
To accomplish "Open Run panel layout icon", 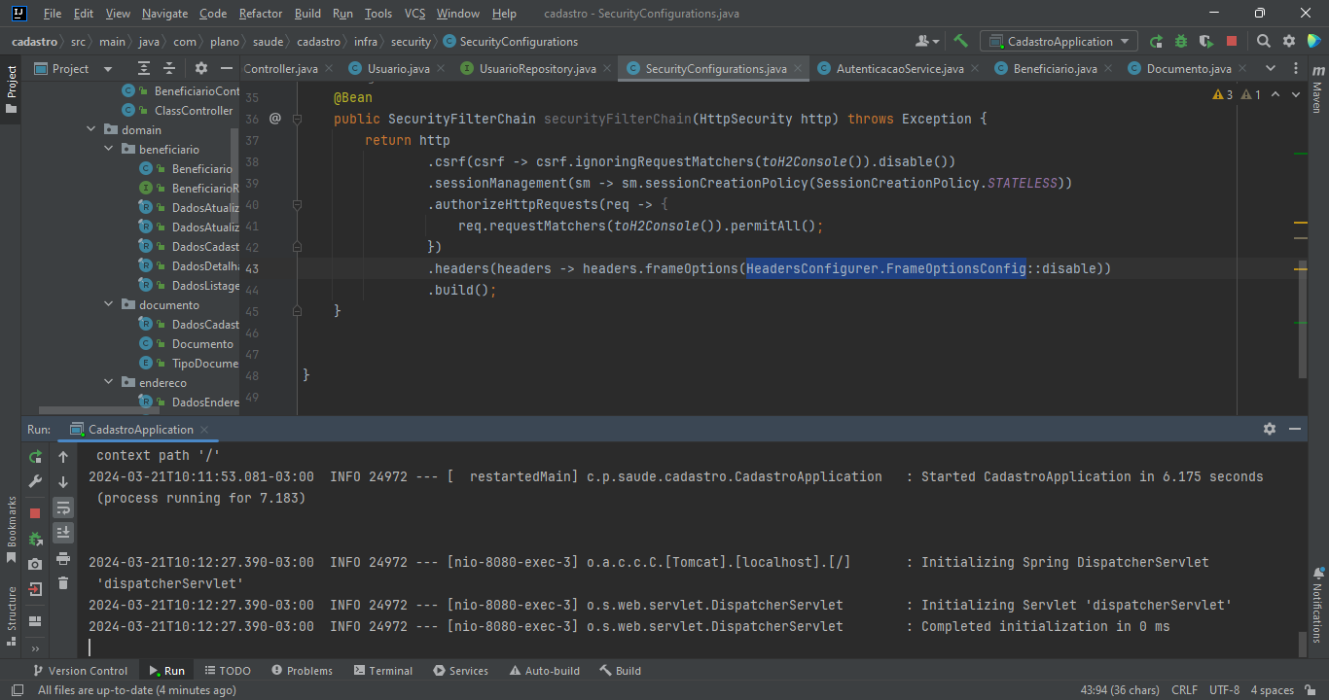I will (x=36, y=621).
